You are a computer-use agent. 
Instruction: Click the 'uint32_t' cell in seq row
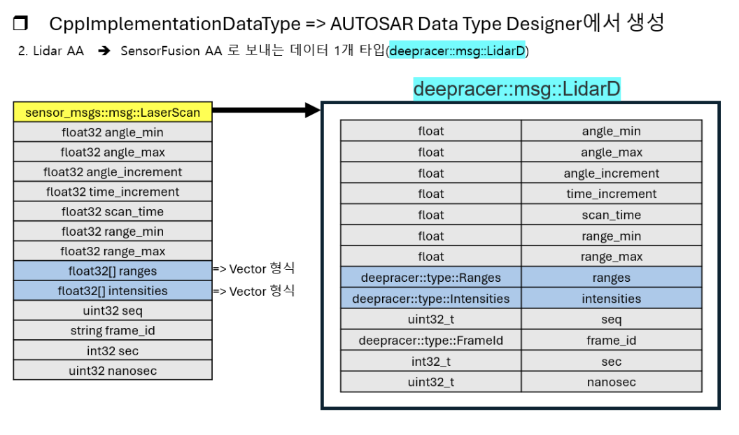(431, 319)
